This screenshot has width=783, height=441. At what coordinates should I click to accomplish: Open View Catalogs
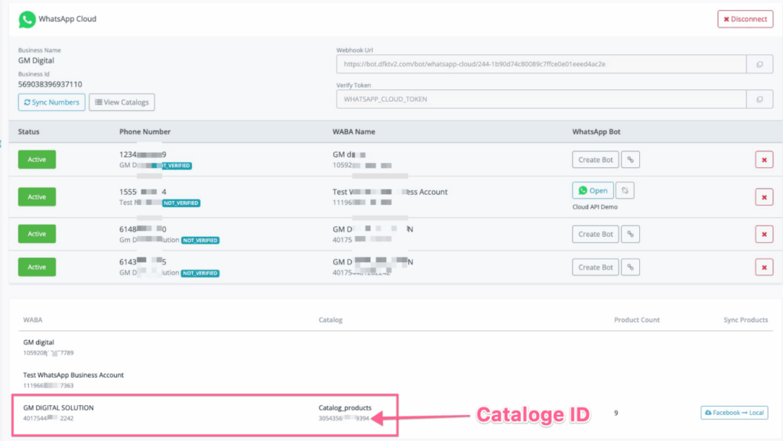pyautogui.click(x=122, y=102)
